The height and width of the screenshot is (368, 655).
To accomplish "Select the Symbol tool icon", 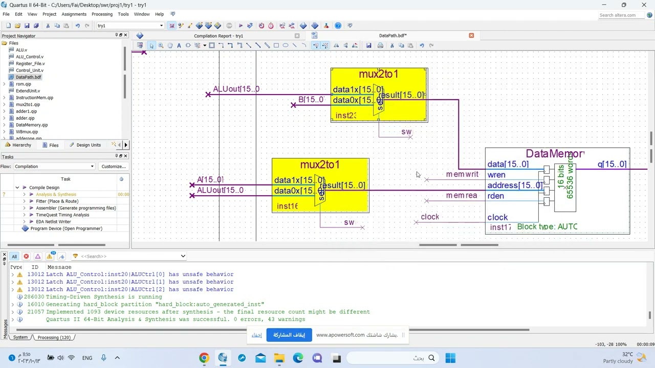I will click(x=188, y=45).
